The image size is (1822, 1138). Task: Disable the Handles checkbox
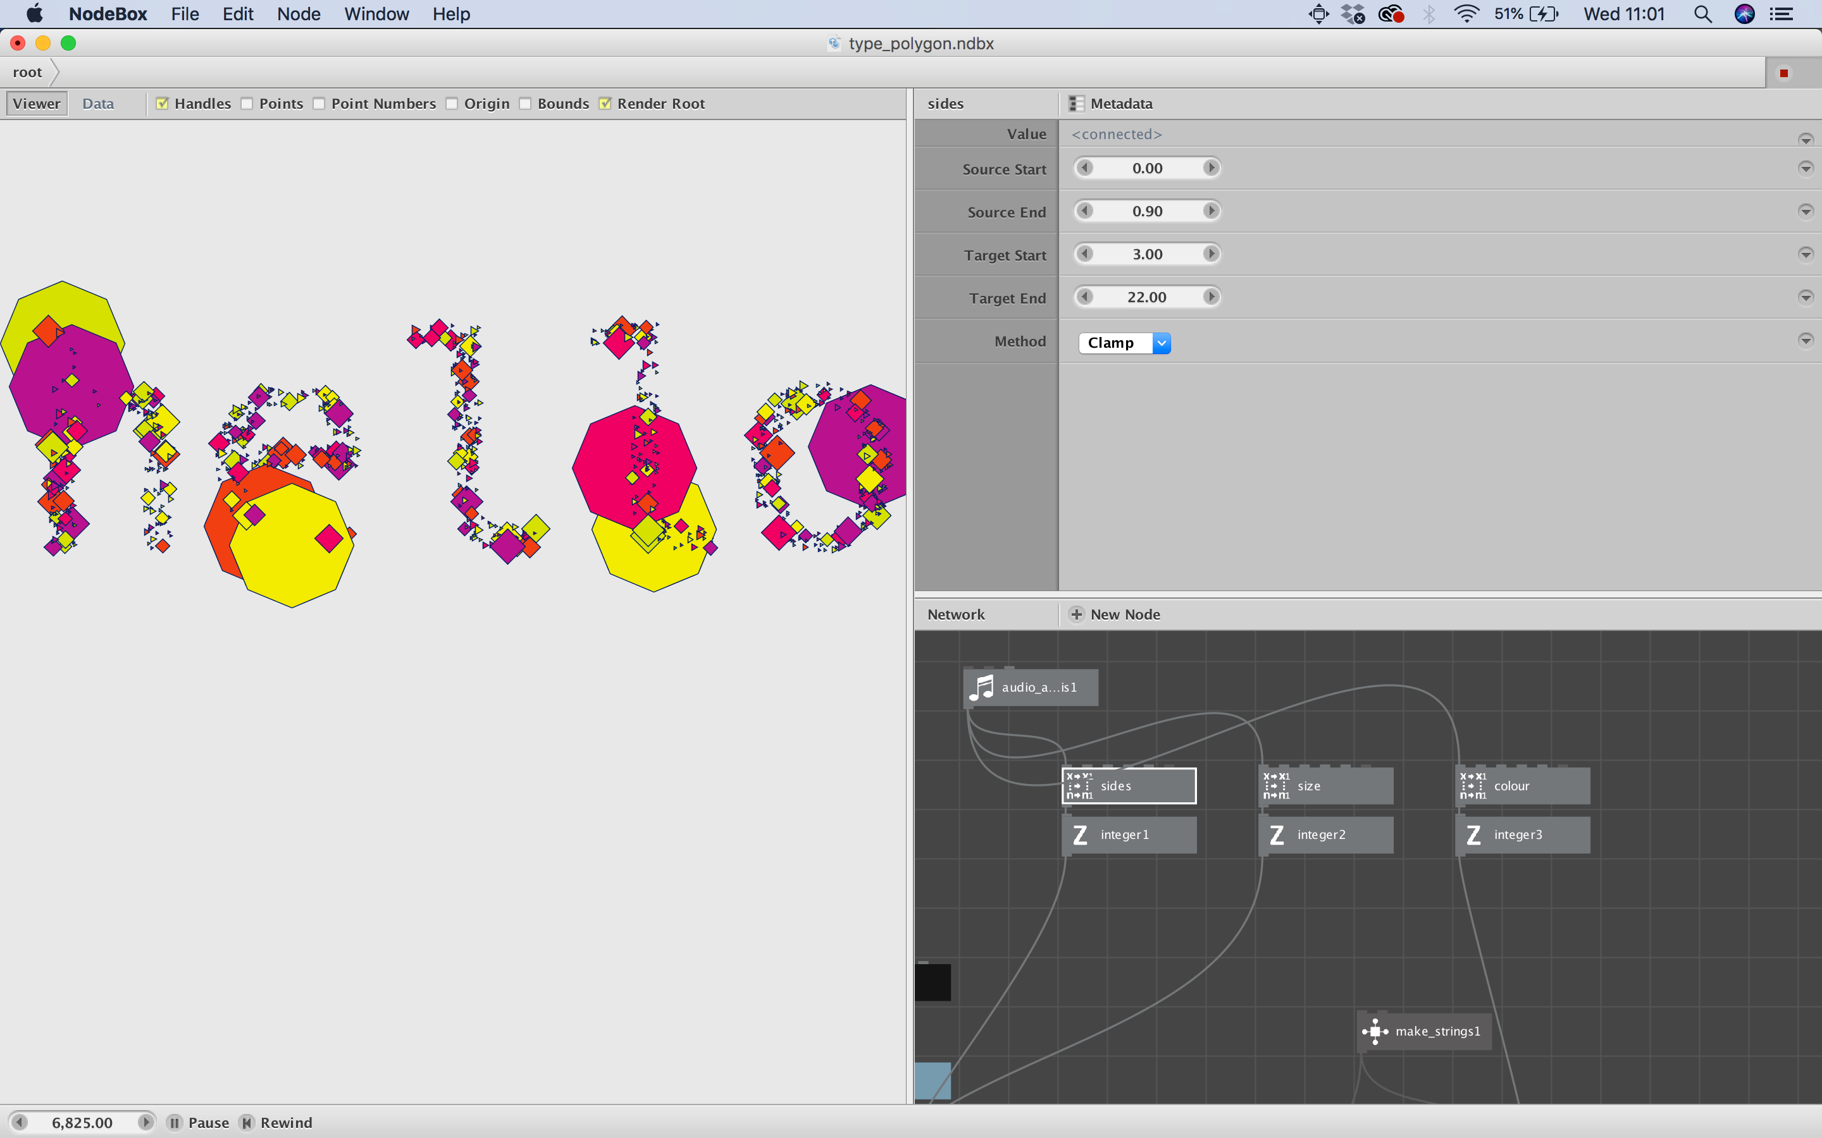click(162, 104)
